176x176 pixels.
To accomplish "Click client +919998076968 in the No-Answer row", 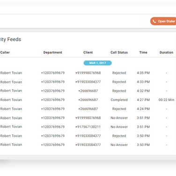I will click(x=88, y=118).
